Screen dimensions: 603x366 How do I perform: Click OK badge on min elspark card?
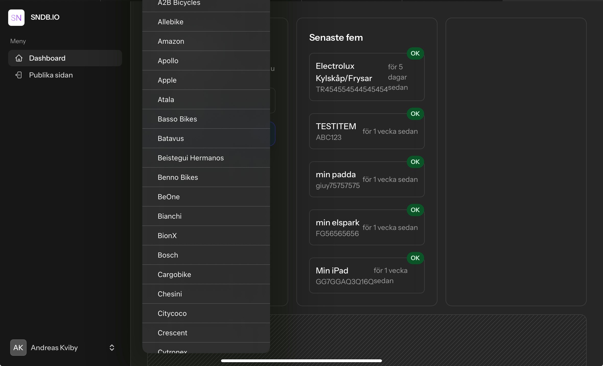(x=415, y=210)
